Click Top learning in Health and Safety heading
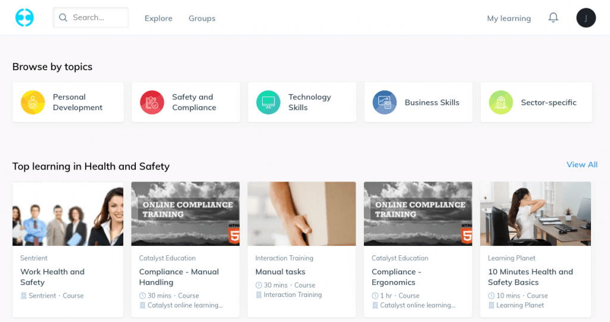The image size is (610, 322). pos(91,167)
